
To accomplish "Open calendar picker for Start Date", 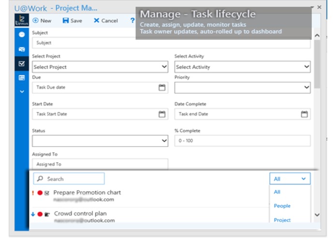I will (162, 114).
